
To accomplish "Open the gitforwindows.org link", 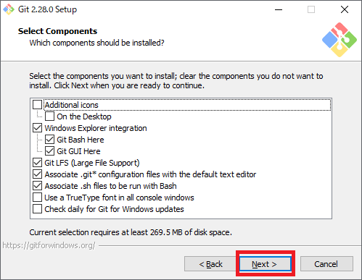I will tap(49, 245).
